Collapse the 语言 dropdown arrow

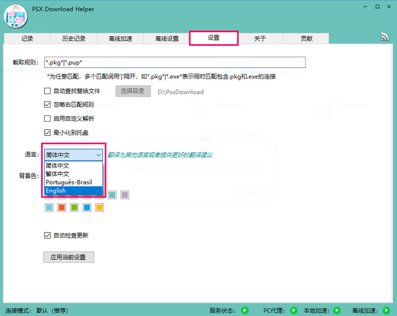[x=98, y=154]
